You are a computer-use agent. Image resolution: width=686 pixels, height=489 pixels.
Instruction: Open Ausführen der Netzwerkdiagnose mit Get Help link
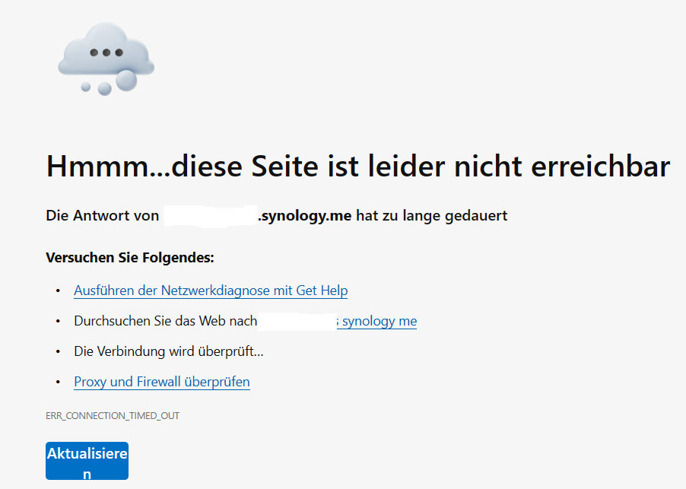click(x=211, y=291)
